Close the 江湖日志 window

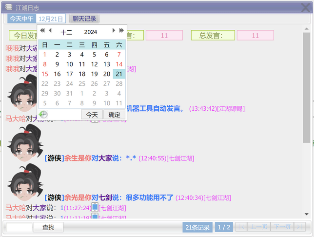coord(305,7)
